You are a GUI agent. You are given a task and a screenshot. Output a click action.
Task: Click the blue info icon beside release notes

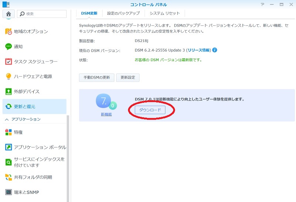tap(215, 50)
